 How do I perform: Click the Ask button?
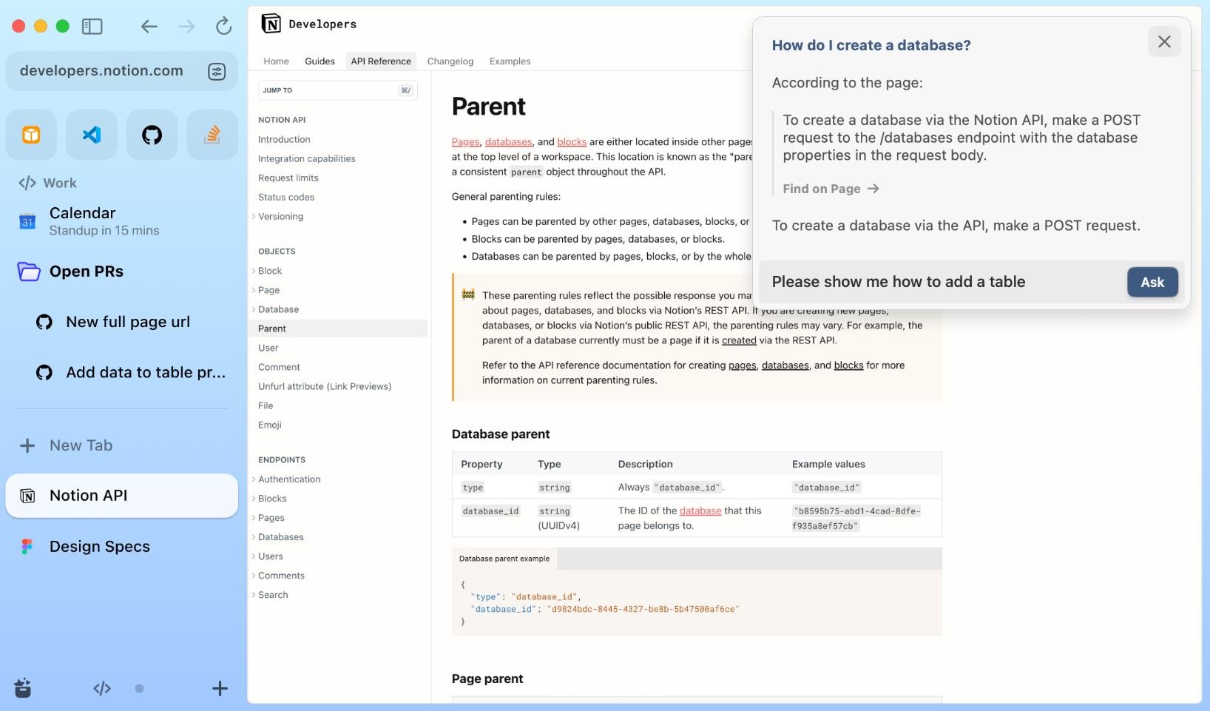(x=1152, y=282)
